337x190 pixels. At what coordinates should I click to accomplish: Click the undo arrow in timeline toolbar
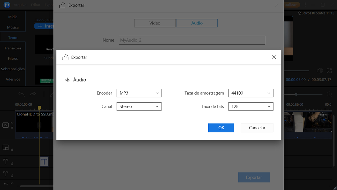[x=22, y=94]
